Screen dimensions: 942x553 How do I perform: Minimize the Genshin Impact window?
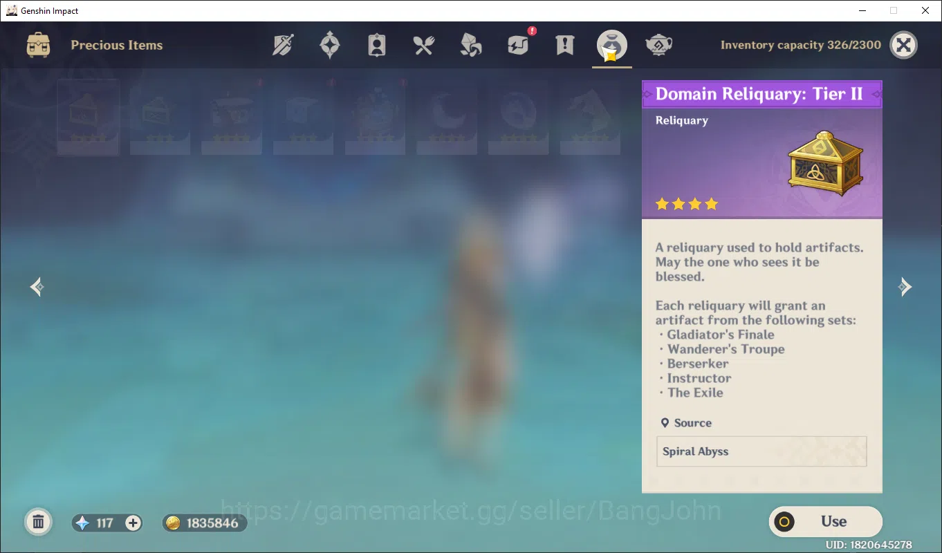tap(862, 10)
